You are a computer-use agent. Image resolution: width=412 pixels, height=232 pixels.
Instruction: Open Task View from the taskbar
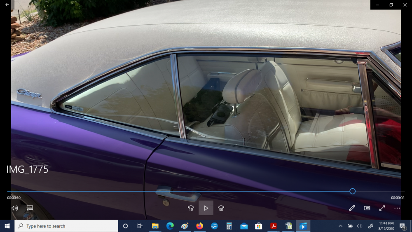140,226
